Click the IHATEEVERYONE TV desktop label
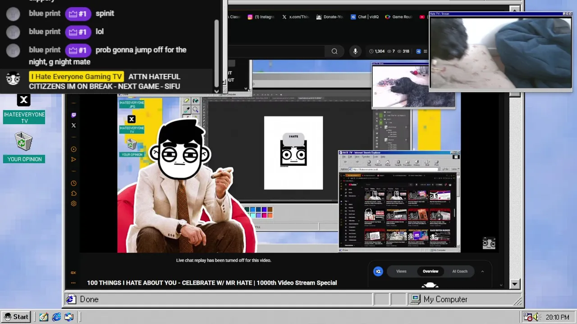 point(24,118)
